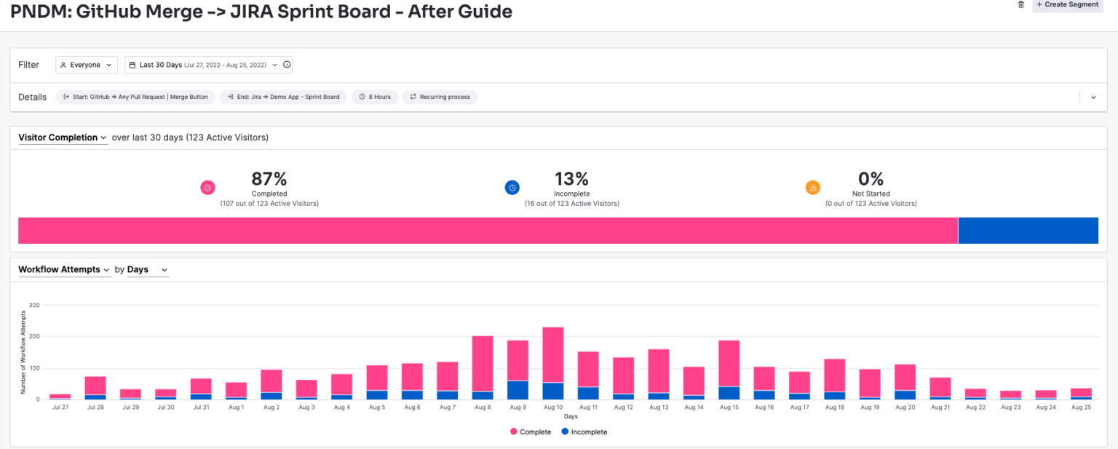Open the Visitor Completion metric dropdown

point(63,138)
